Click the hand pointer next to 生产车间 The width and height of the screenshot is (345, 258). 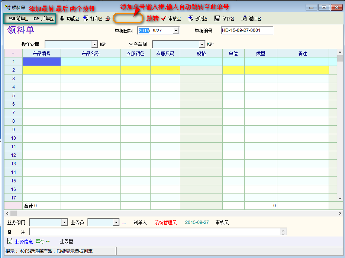[210, 44]
